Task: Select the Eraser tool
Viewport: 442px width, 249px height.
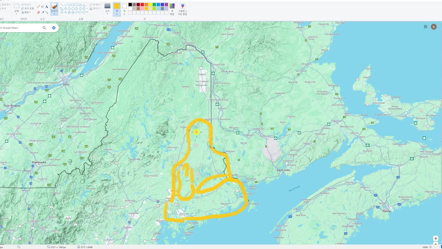Action: pyautogui.click(x=38, y=12)
